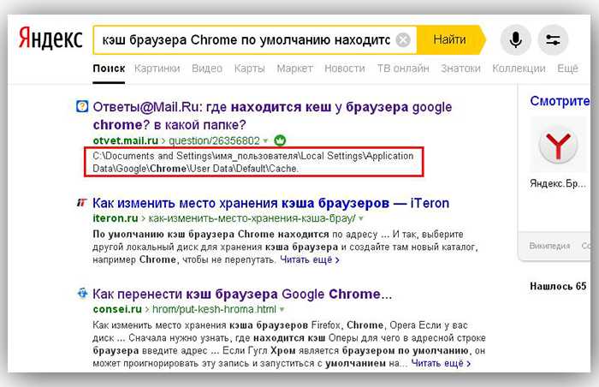
Task: Clear the search query with X icon
Action: pos(403,39)
